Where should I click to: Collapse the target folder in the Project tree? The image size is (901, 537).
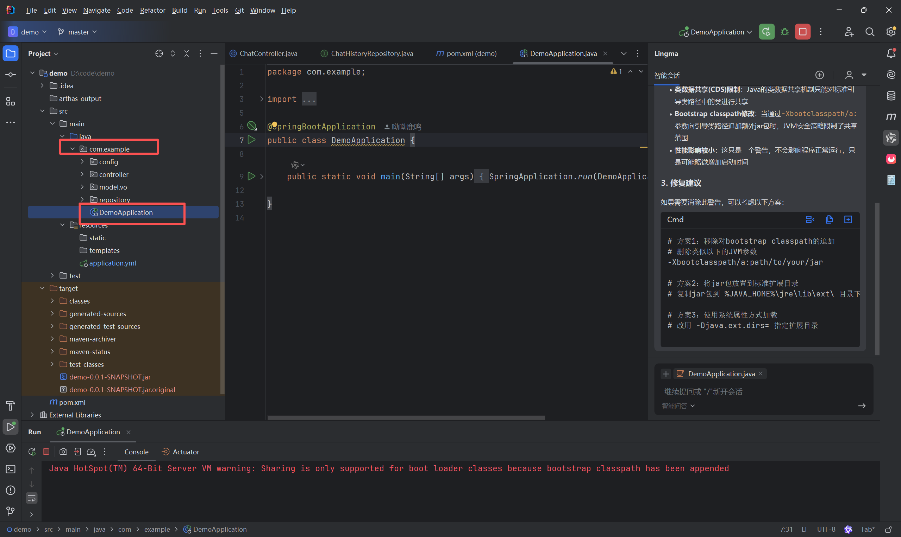tap(42, 288)
